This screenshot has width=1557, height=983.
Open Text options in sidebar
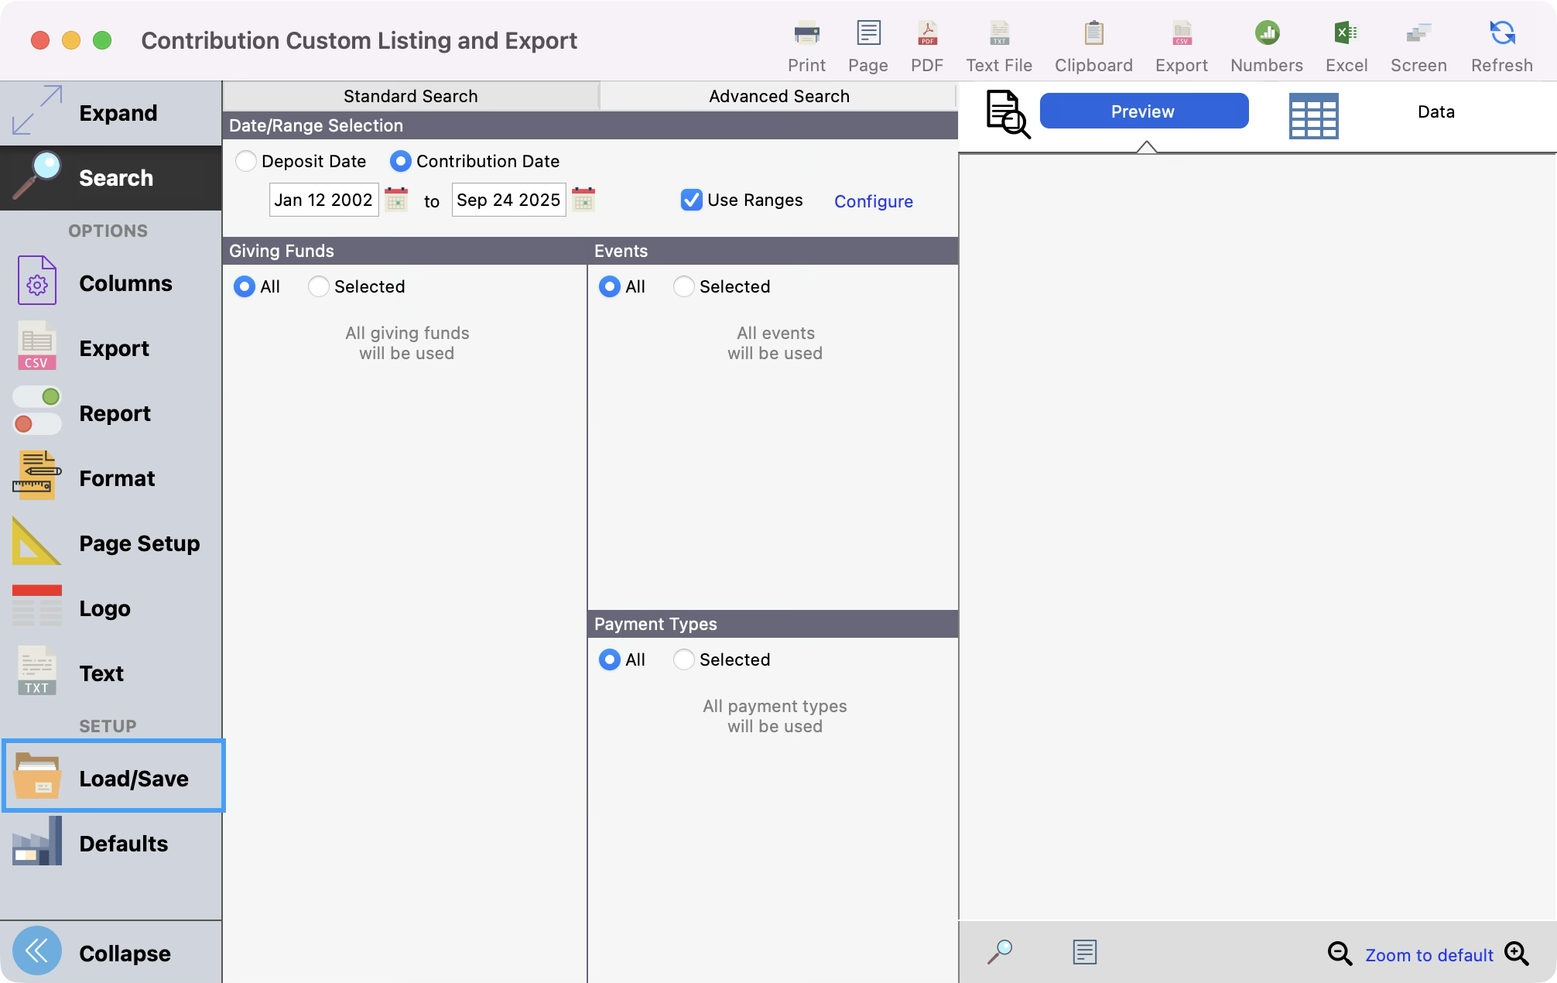[x=111, y=673]
